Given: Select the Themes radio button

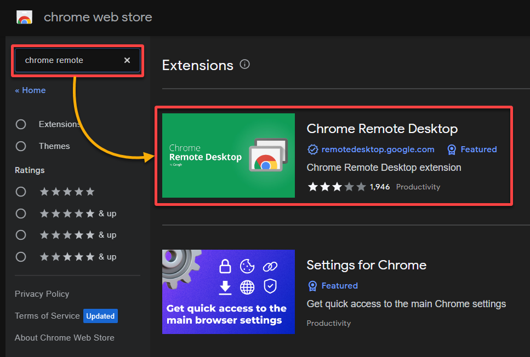Looking at the screenshot, I should tap(21, 146).
